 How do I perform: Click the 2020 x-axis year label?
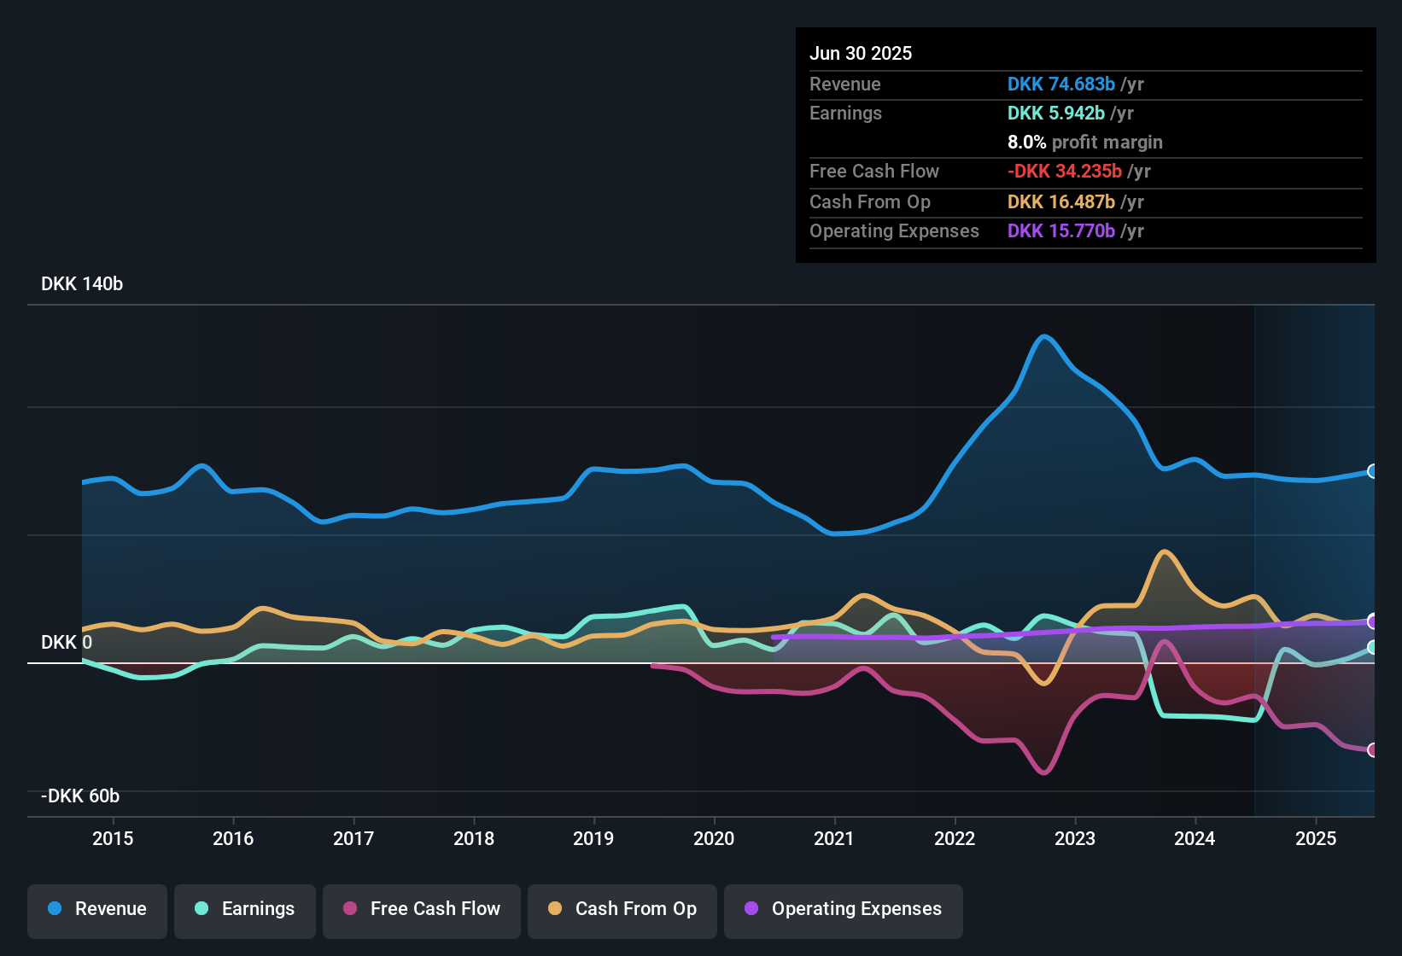714,838
